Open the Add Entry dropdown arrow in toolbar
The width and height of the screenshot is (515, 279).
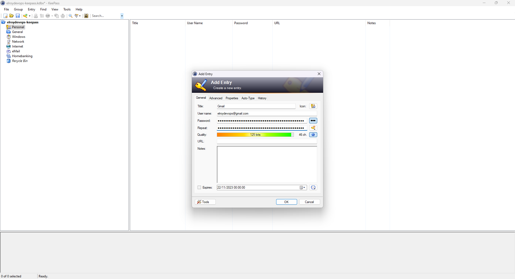pyautogui.click(x=30, y=16)
